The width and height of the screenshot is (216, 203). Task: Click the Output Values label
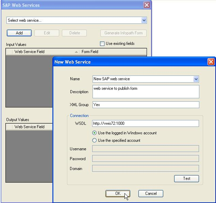point(18,120)
